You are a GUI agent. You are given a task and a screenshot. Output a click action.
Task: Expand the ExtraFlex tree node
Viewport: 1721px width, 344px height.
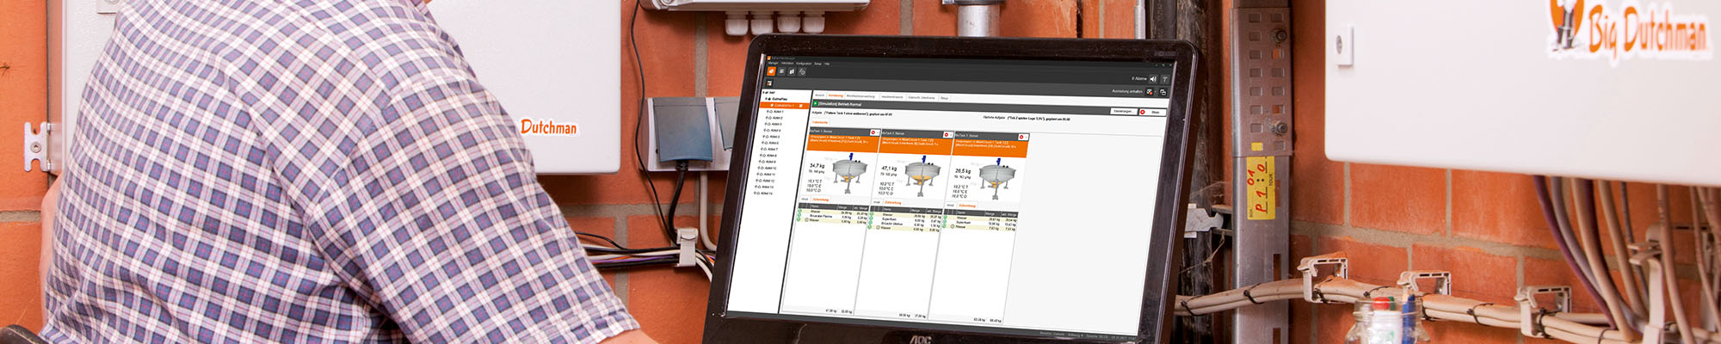click(x=768, y=99)
